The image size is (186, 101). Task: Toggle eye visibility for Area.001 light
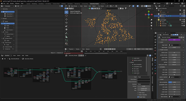pyautogui.click(x=182, y=24)
